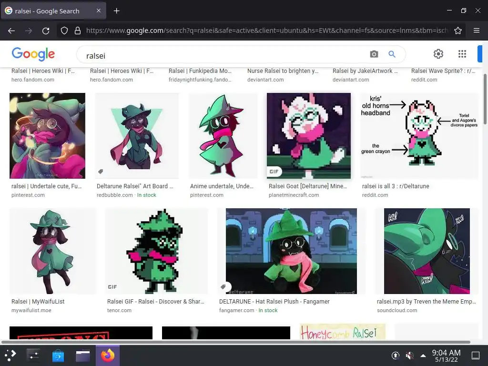Open system settings icon in taskbar
Image resolution: width=488 pixels, height=366 pixels.
coord(33,355)
